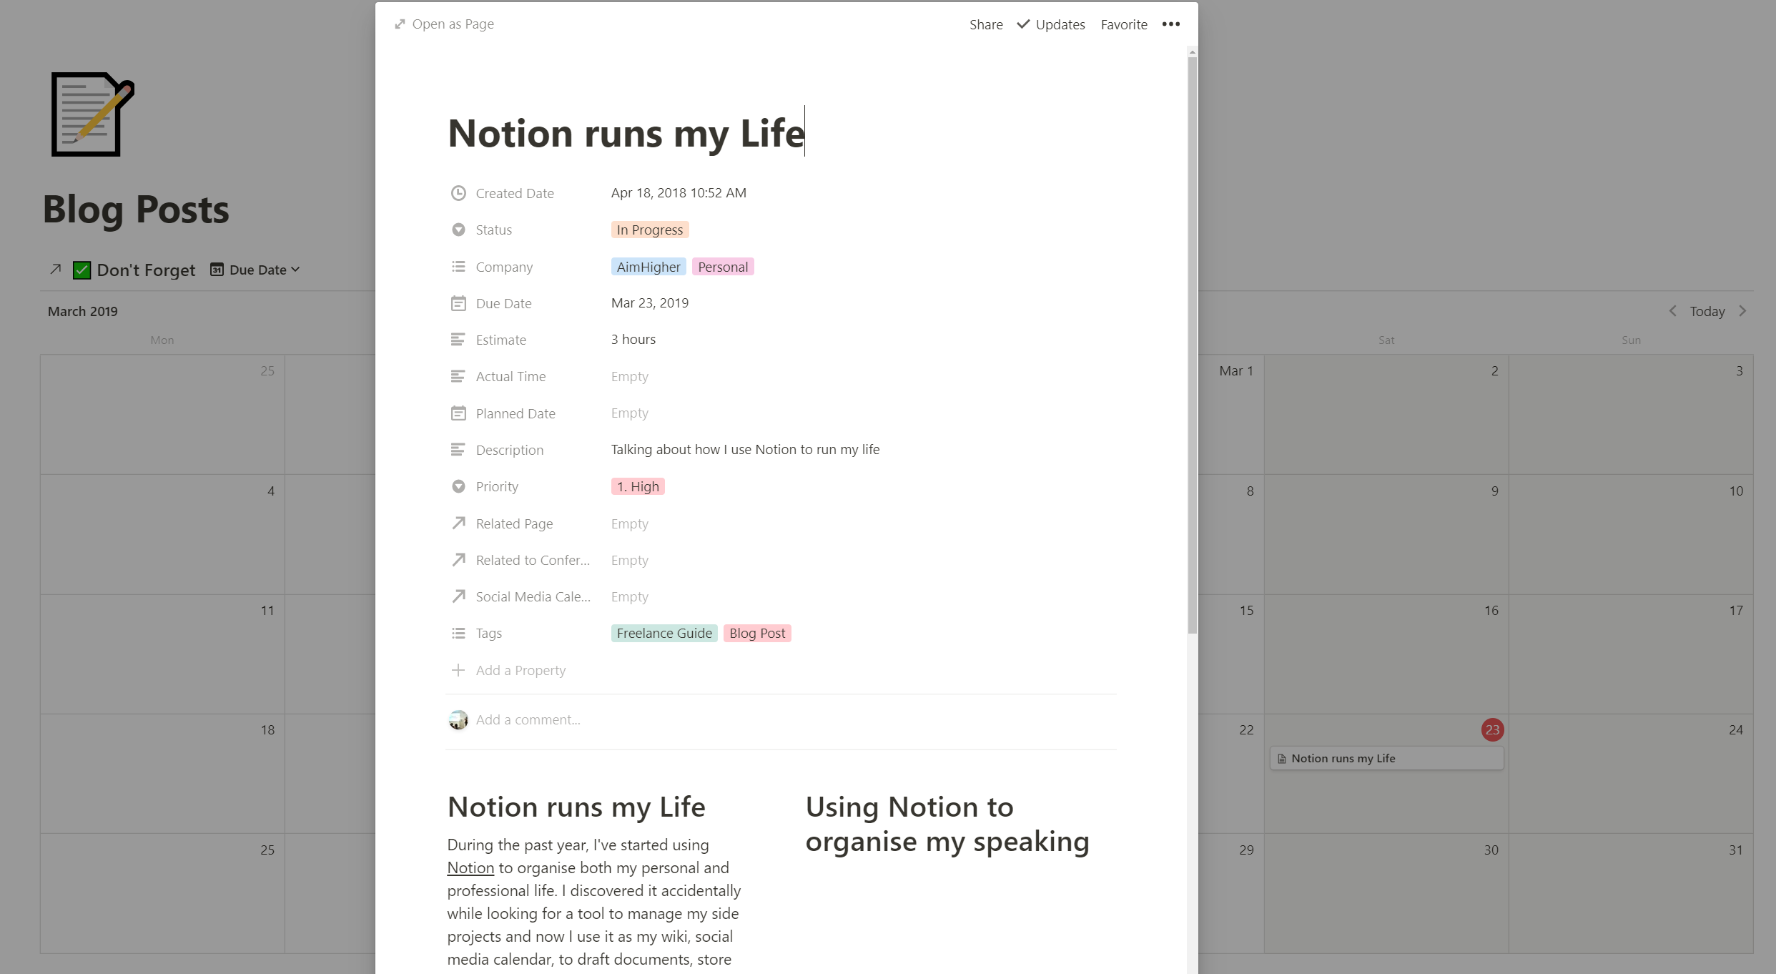Click the calendar icon next to Due Date
Viewport: 1776px width, 974px height.
(x=458, y=303)
